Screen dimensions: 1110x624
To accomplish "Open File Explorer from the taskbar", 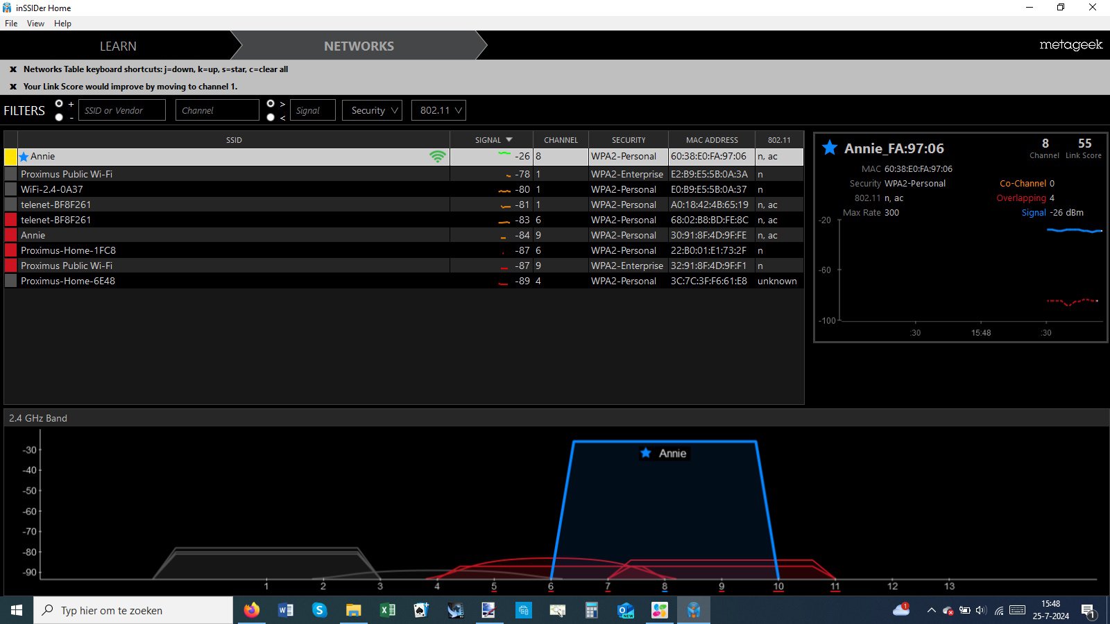I will point(353,610).
